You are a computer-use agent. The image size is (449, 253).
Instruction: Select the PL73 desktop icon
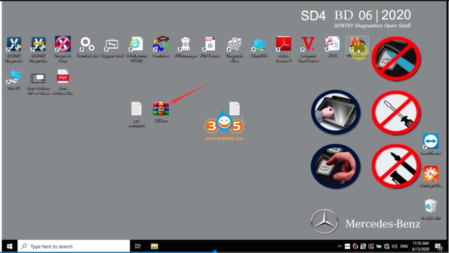coord(332,47)
